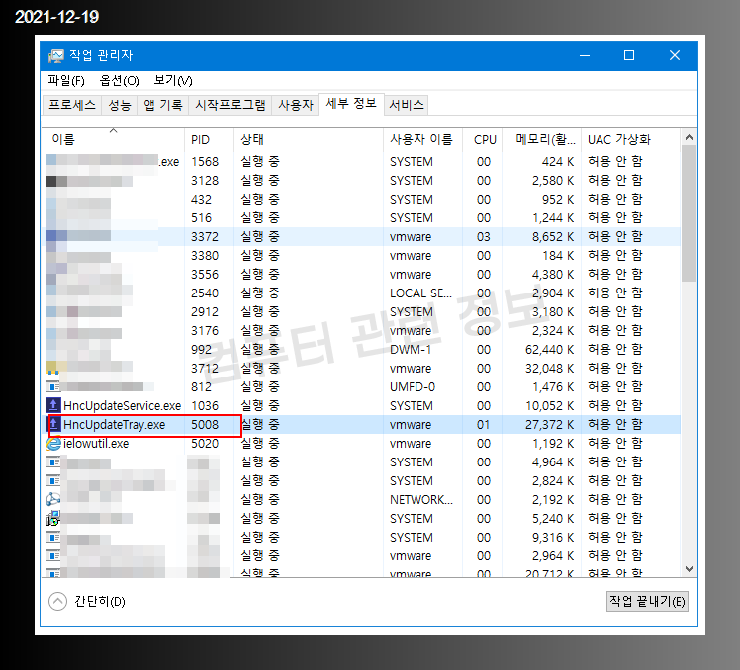Image resolution: width=740 pixels, height=670 pixels.
Task: Select the ielowutil.exe process name
Action: coord(96,444)
